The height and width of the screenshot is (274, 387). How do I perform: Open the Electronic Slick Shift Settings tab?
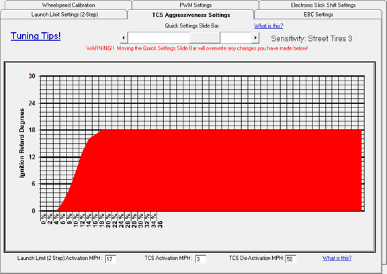pyautogui.click(x=322, y=5)
